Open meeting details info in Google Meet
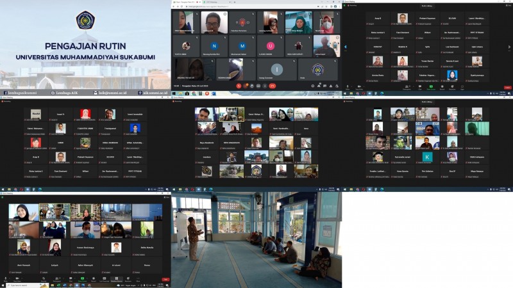The width and height of the screenshot is (513, 288). (x=313, y=86)
